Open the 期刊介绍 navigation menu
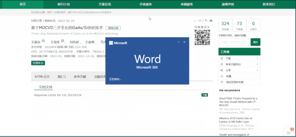The height and width of the screenshot is (137, 296). 64,4
